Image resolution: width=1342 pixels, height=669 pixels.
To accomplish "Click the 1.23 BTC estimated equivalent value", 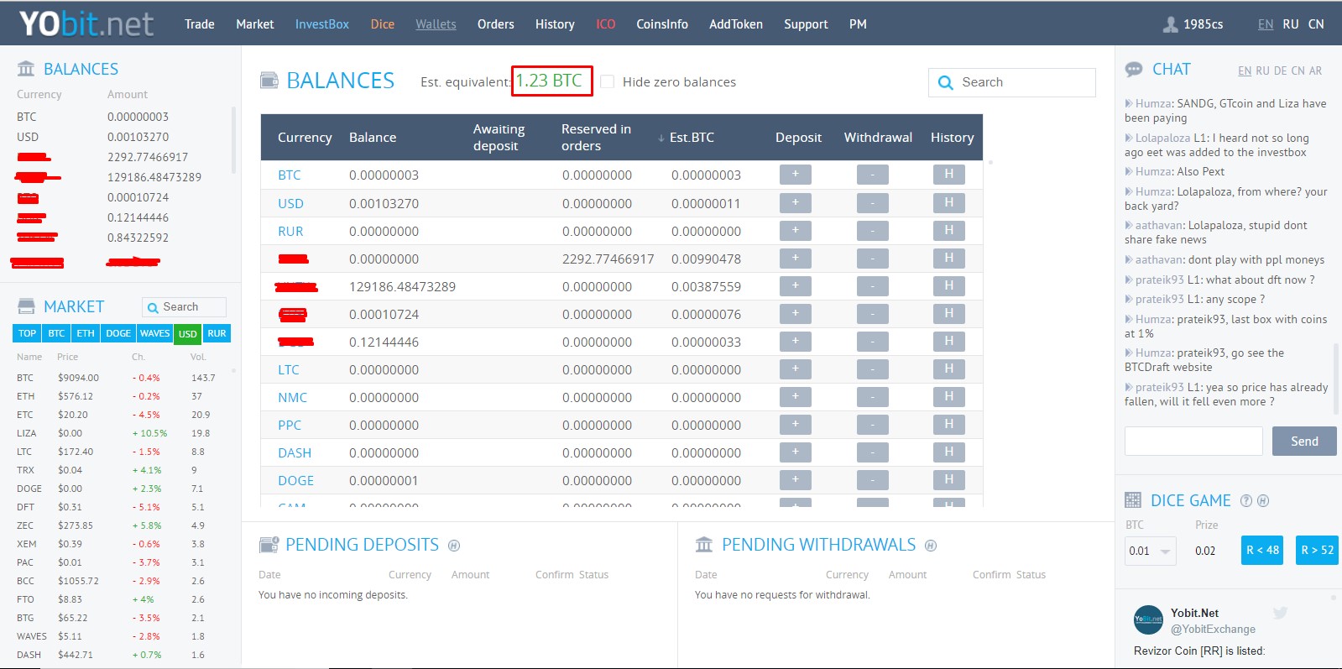I will tap(549, 81).
